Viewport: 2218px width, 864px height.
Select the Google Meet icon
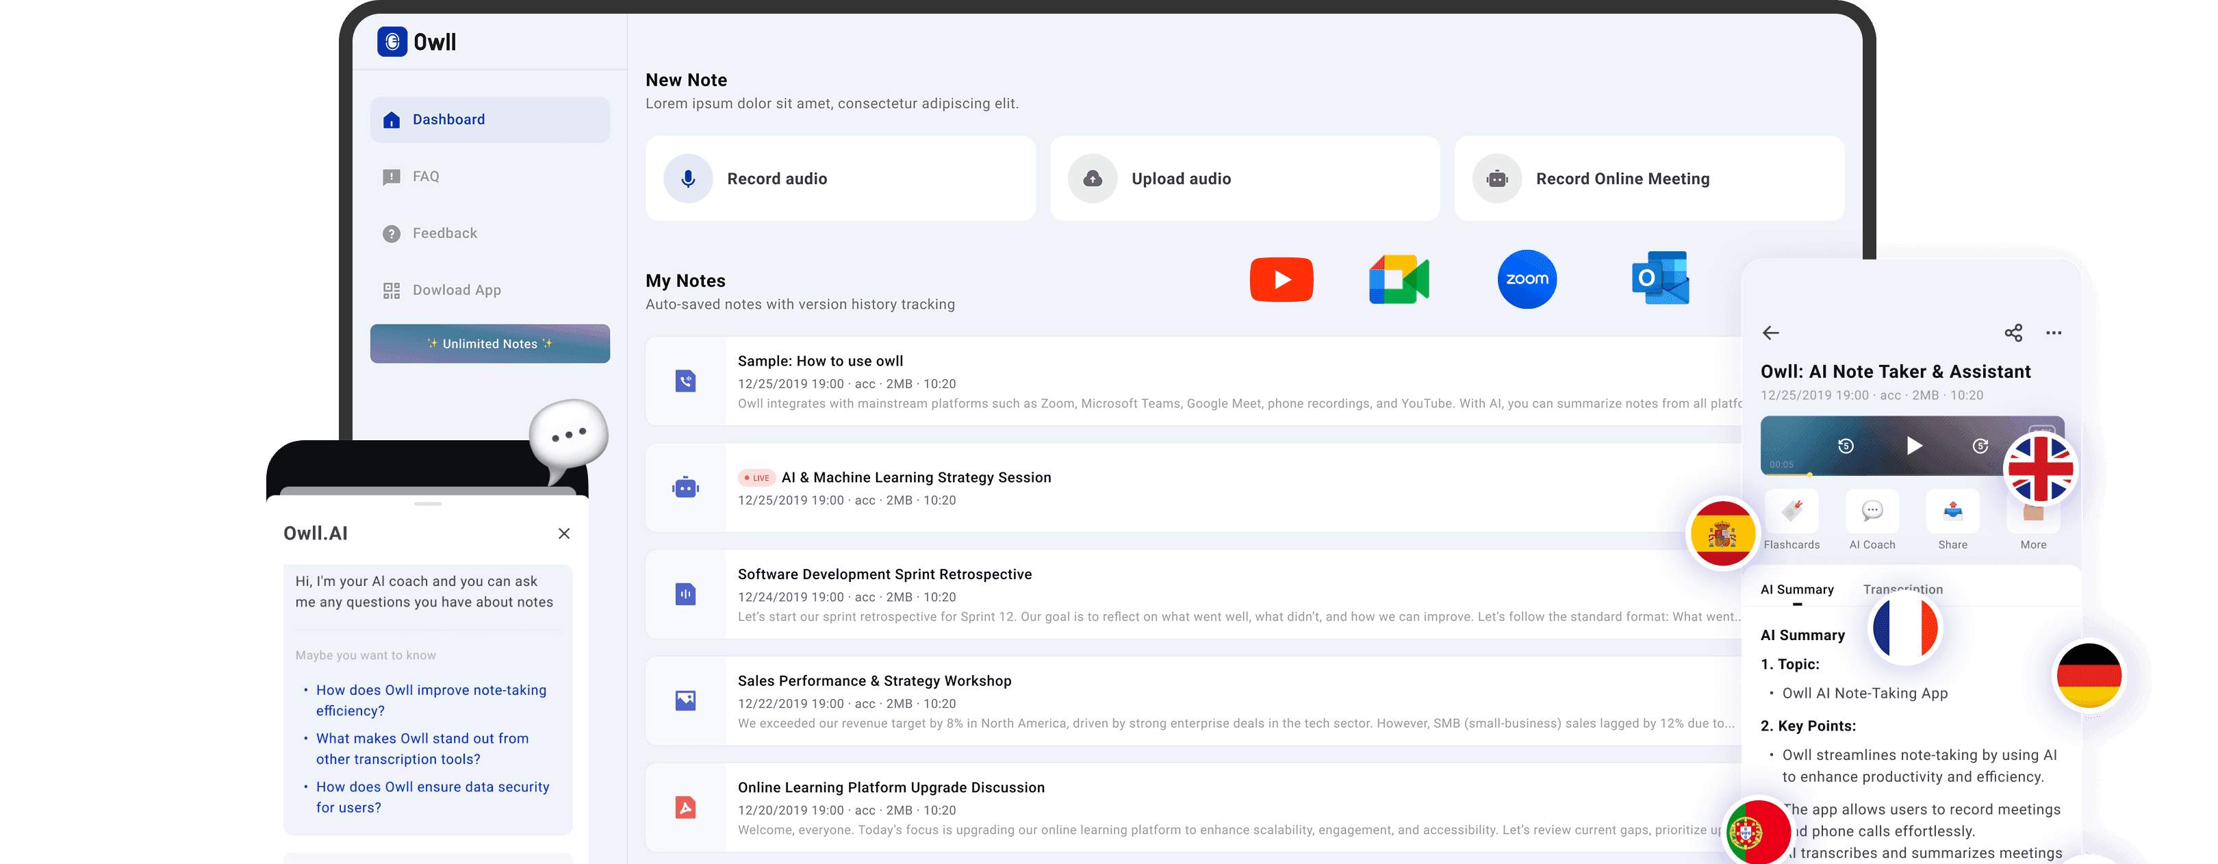coord(1397,278)
